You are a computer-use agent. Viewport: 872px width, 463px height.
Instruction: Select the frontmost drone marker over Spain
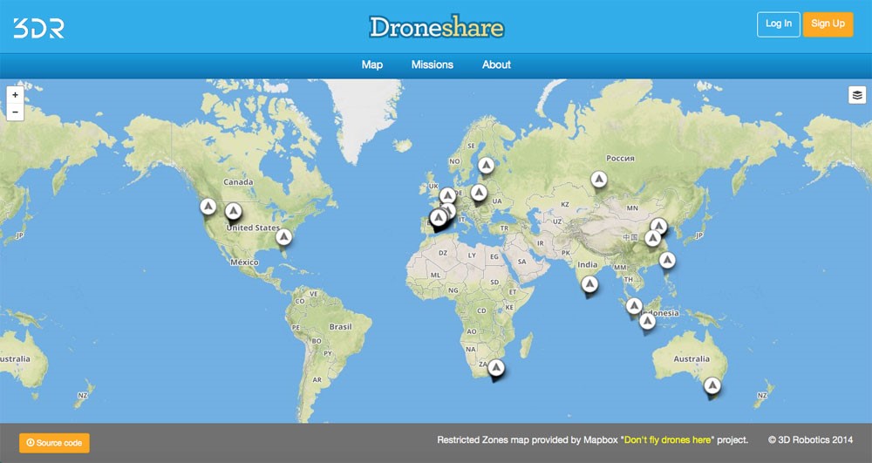tap(439, 217)
